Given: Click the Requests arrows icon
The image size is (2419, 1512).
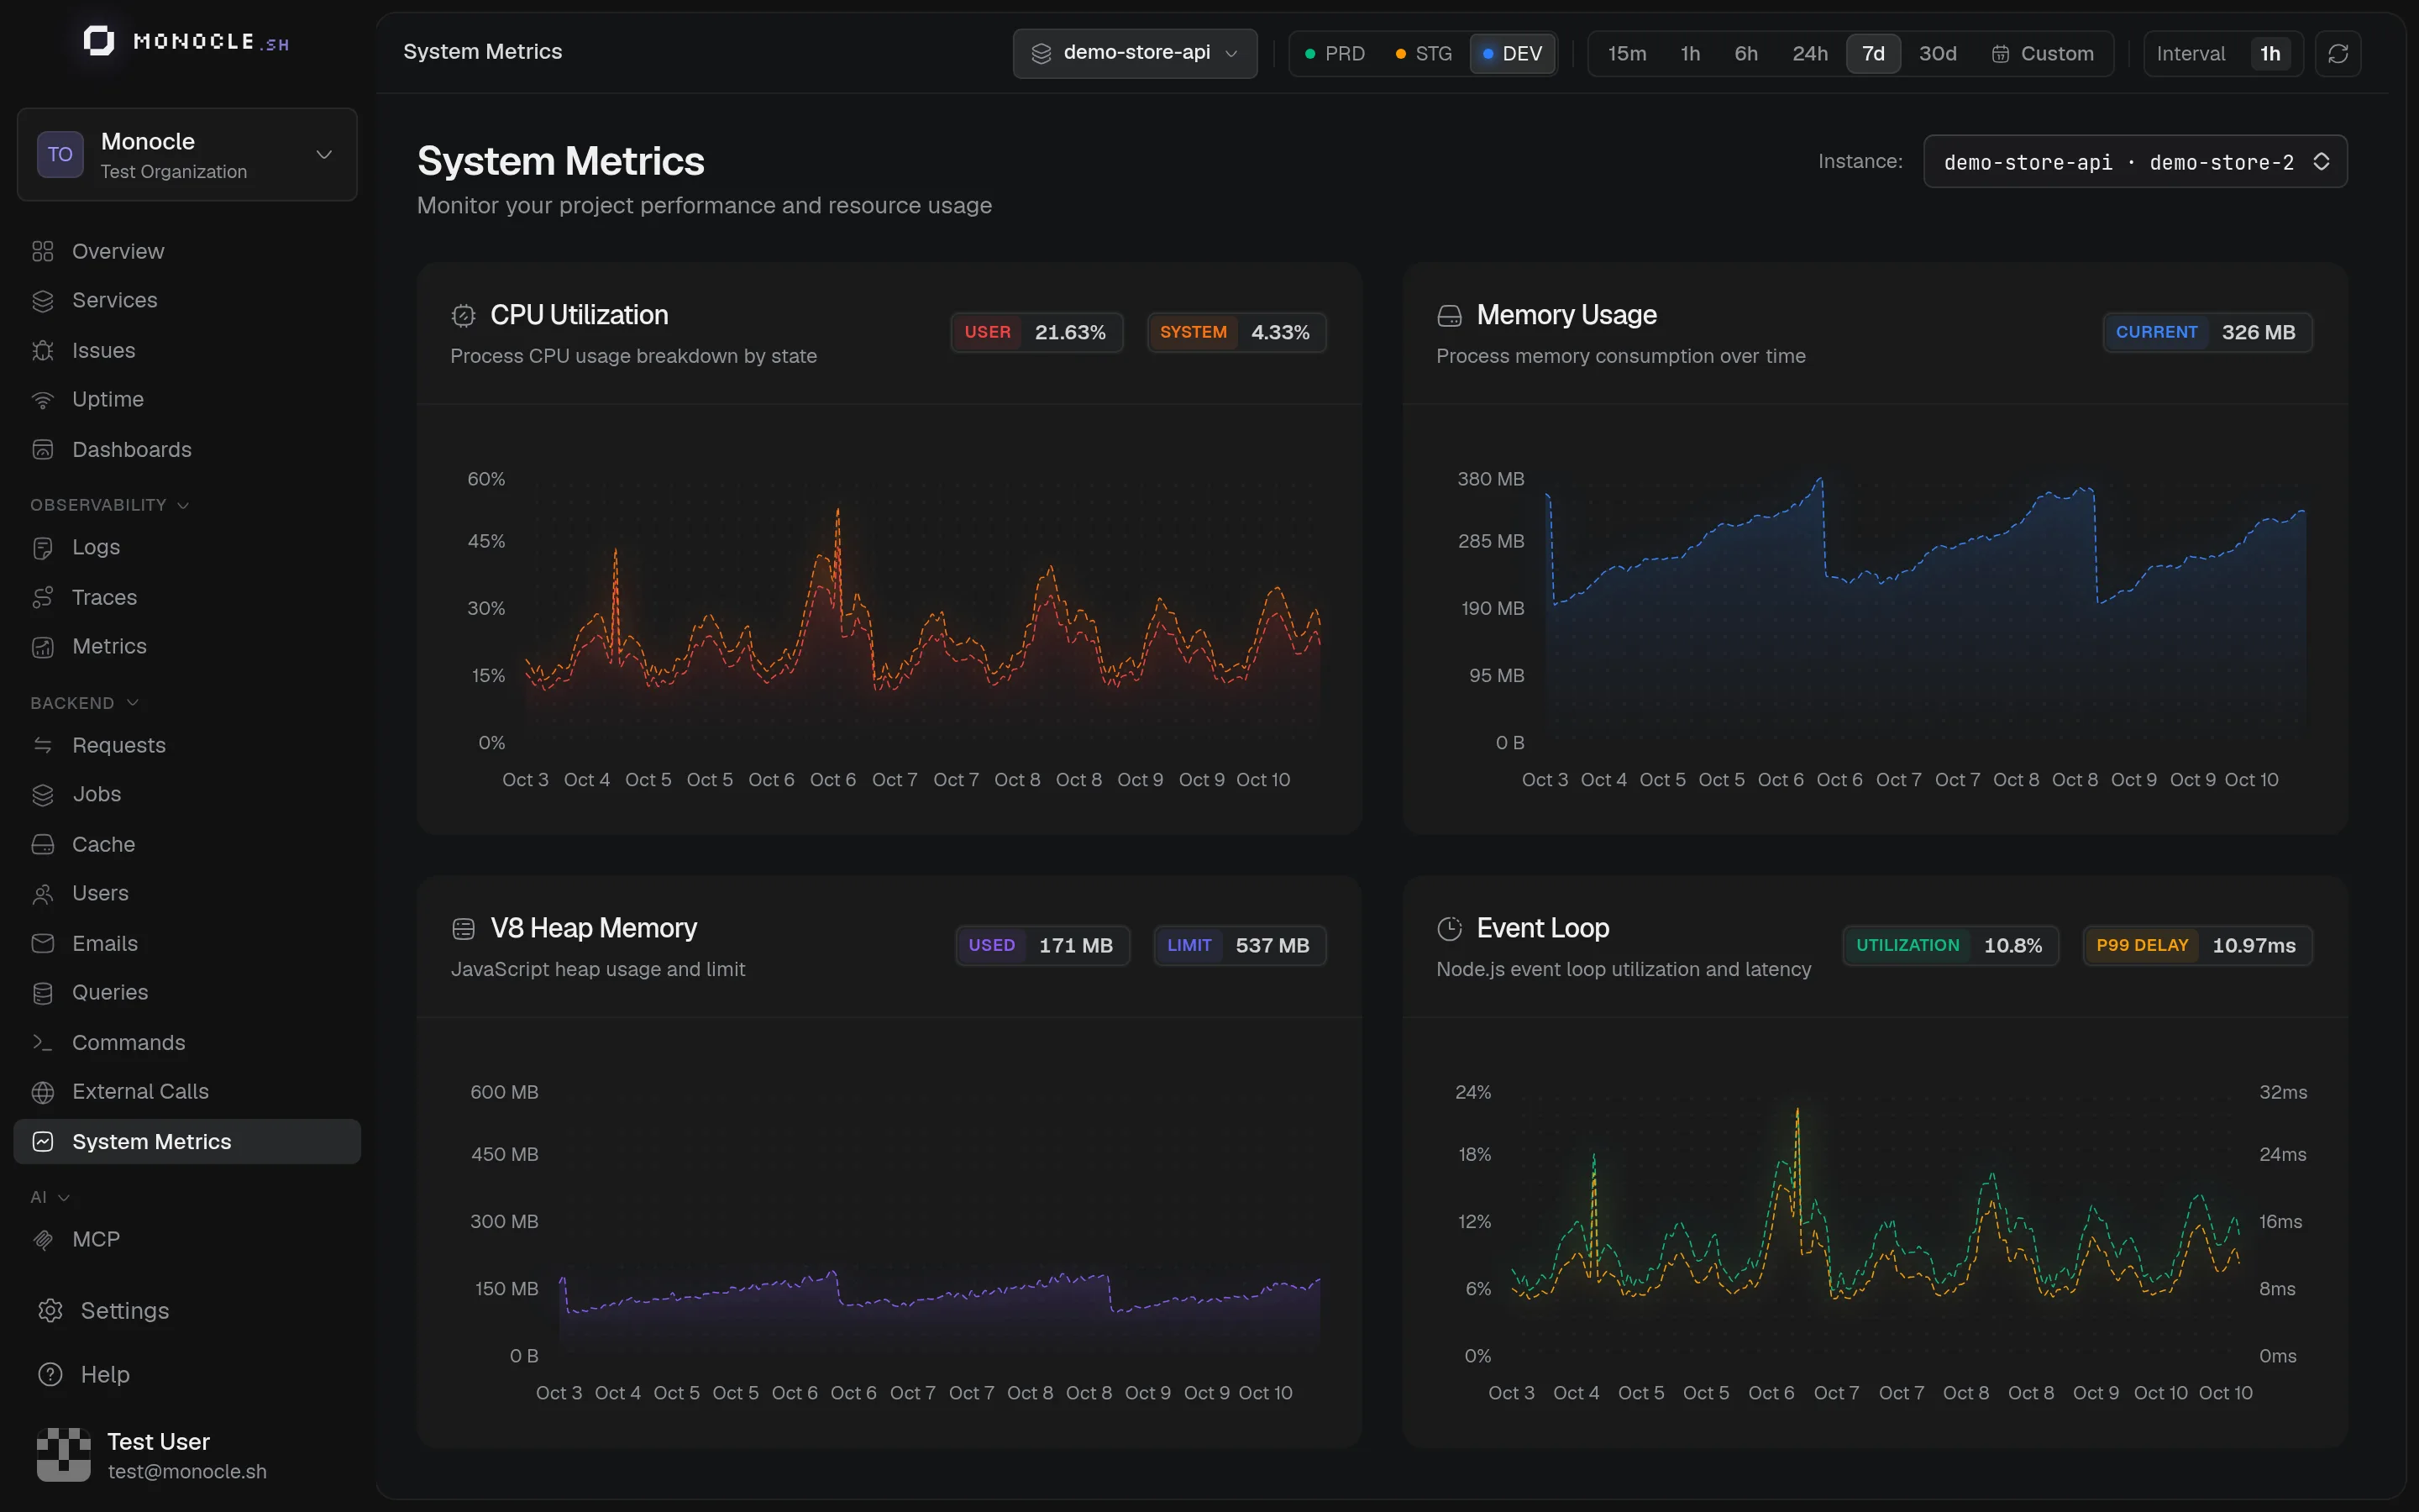Looking at the screenshot, I should pos(43,746).
